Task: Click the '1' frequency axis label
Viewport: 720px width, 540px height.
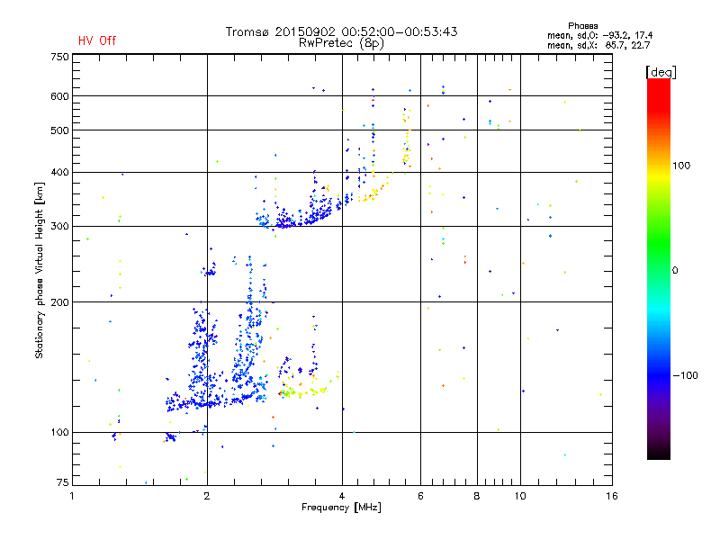Action: click(x=72, y=496)
